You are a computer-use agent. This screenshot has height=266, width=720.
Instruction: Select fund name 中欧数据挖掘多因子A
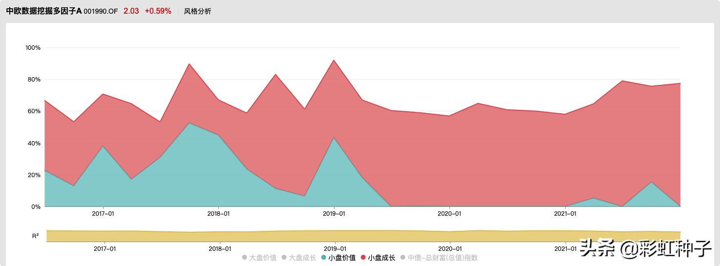43,11
